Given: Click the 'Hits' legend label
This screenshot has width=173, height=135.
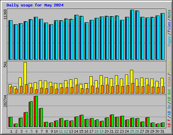Looking at the screenshot, I should 169,14.
